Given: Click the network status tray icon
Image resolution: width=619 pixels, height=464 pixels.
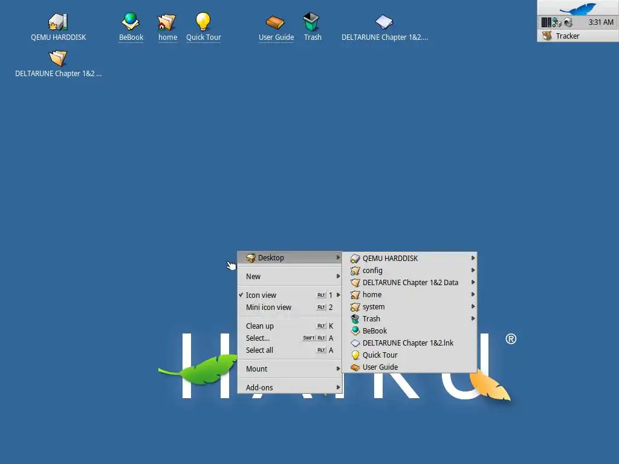Looking at the screenshot, I should (x=557, y=22).
